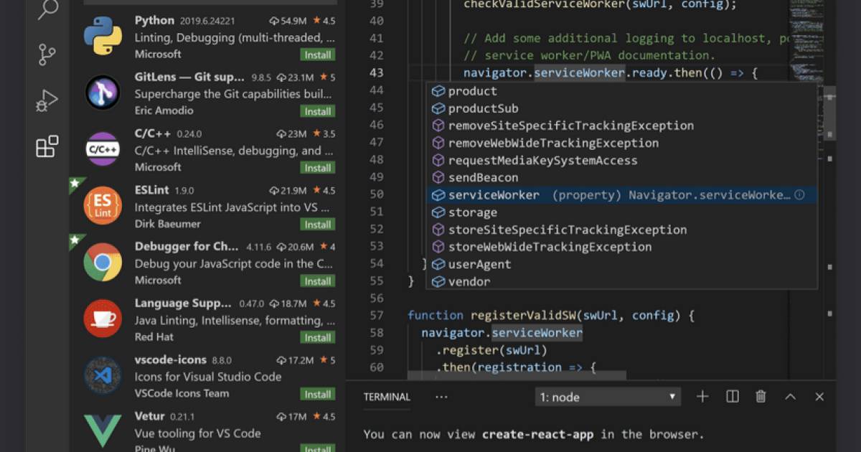Install the ESLint extension
Image resolution: width=861 pixels, height=452 pixels.
pyautogui.click(x=318, y=224)
